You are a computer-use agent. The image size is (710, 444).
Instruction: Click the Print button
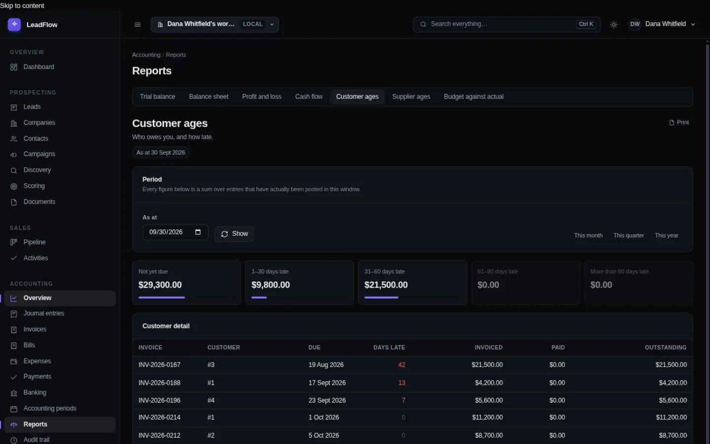[x=679, y=122]
